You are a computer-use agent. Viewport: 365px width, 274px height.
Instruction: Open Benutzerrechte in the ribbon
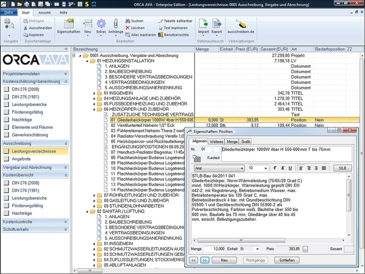(x=173, y=35)
